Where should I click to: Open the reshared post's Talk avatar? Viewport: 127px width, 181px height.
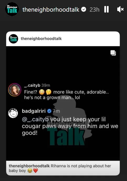click(13, 39)
